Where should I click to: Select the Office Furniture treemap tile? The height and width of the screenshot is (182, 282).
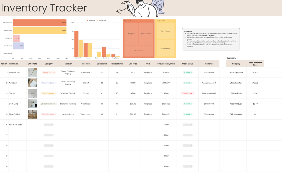[x=139, y=51]
